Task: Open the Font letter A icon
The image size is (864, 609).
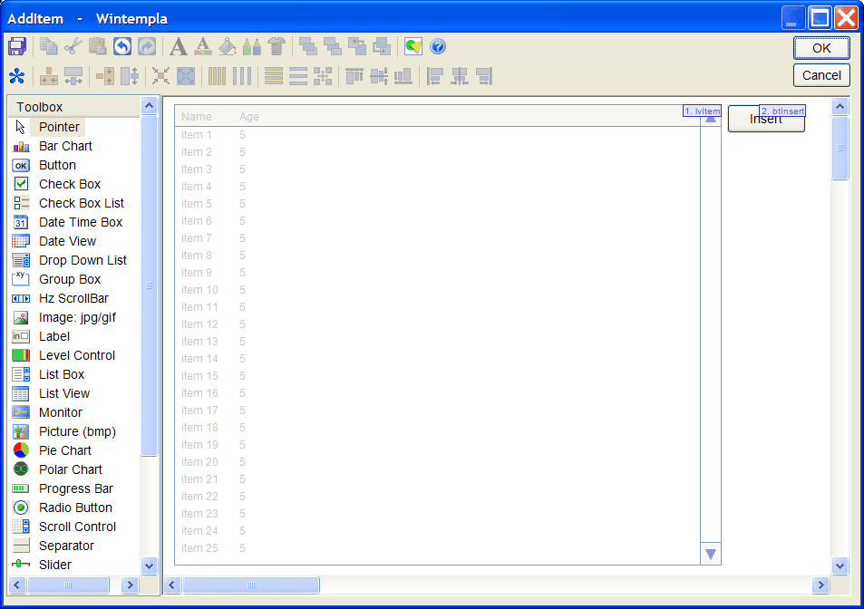Action: 178,46
